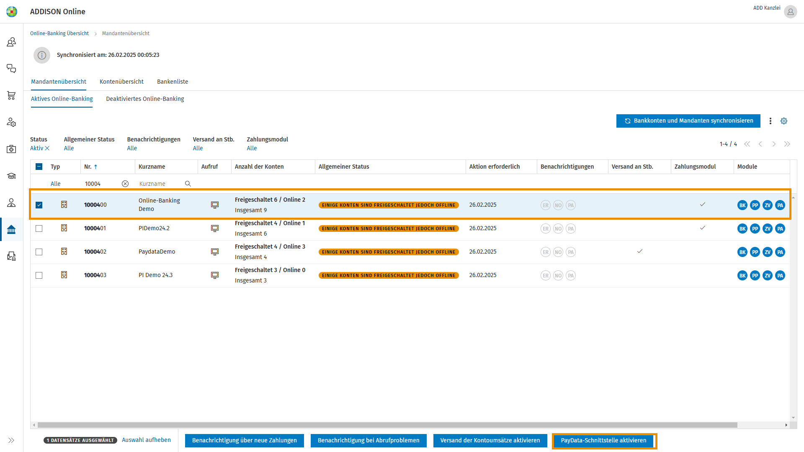The height and width of the screenshot is (452, 804).
Task: Open the ADD Kanzlei user avatar
Action: click(x=791, y=12)
